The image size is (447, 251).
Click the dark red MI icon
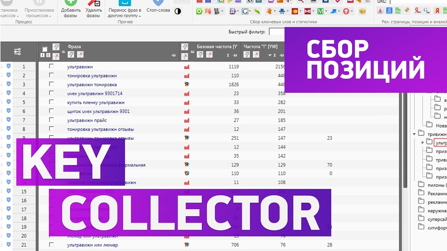307,11
